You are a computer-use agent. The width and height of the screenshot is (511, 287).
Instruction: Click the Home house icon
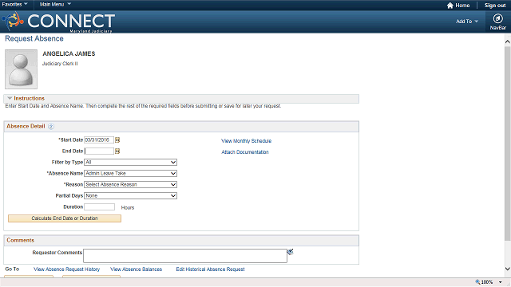(450, 6)
